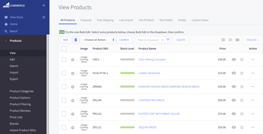Mark Leather Notebook as featured with star

[x=242, y=73]
